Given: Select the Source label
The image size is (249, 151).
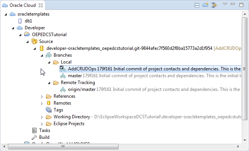Looking at the screenshot, I should (x=46, y=41).
